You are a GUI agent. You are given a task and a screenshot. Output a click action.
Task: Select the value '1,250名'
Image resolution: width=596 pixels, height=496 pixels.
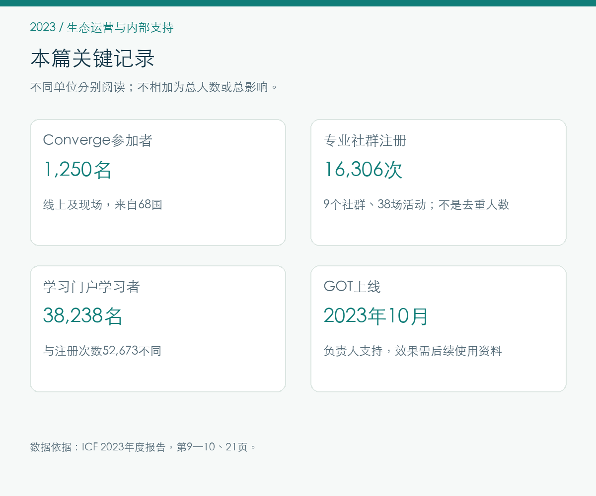click(x=77, y=170)
